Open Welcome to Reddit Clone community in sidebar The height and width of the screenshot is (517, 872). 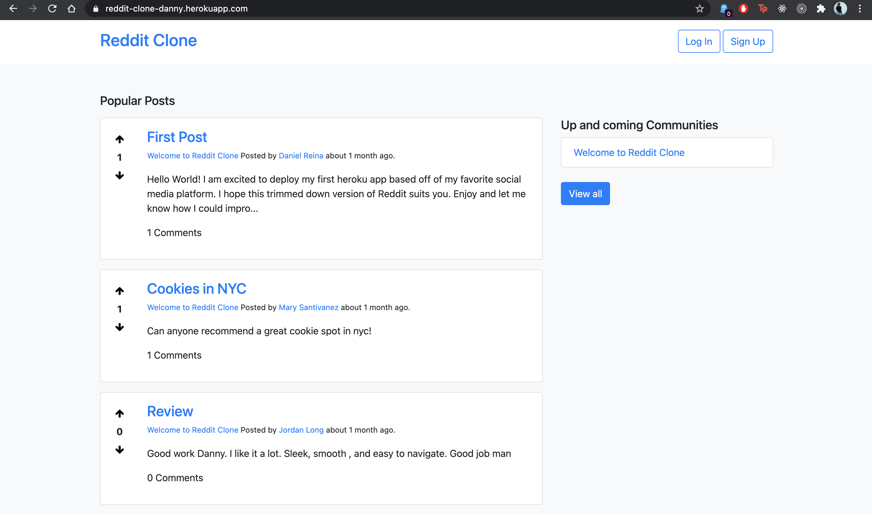[629, 153]
